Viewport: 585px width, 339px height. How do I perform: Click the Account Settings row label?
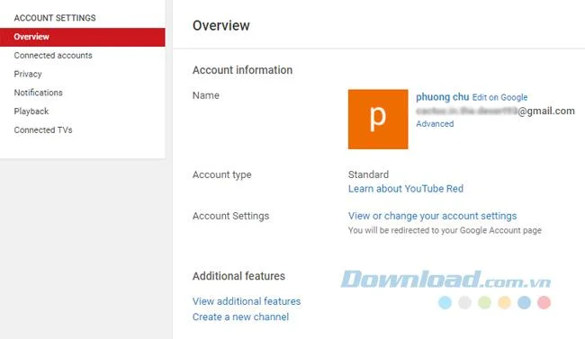(230, 216)
